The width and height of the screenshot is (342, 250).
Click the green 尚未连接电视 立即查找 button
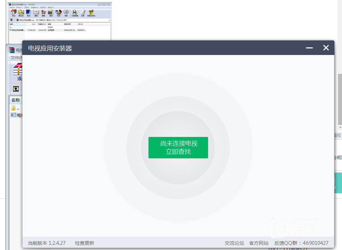coord(178,148)
